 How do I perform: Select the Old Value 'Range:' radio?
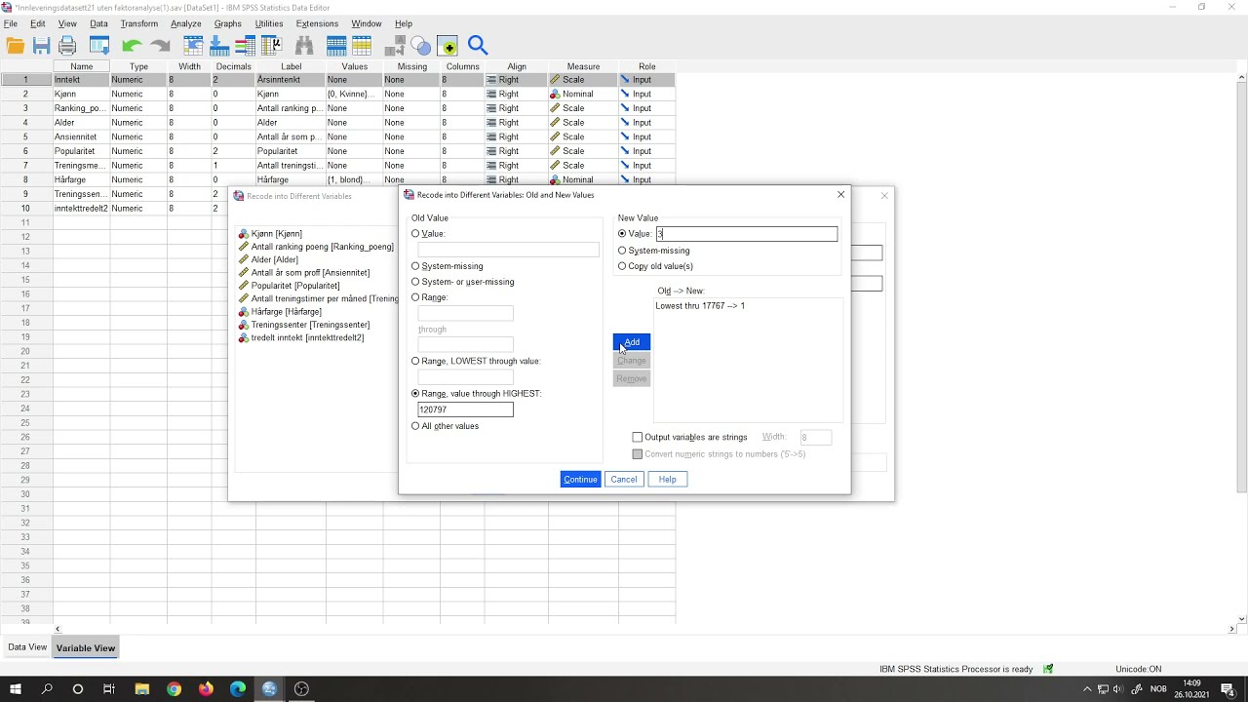[415, 297]
